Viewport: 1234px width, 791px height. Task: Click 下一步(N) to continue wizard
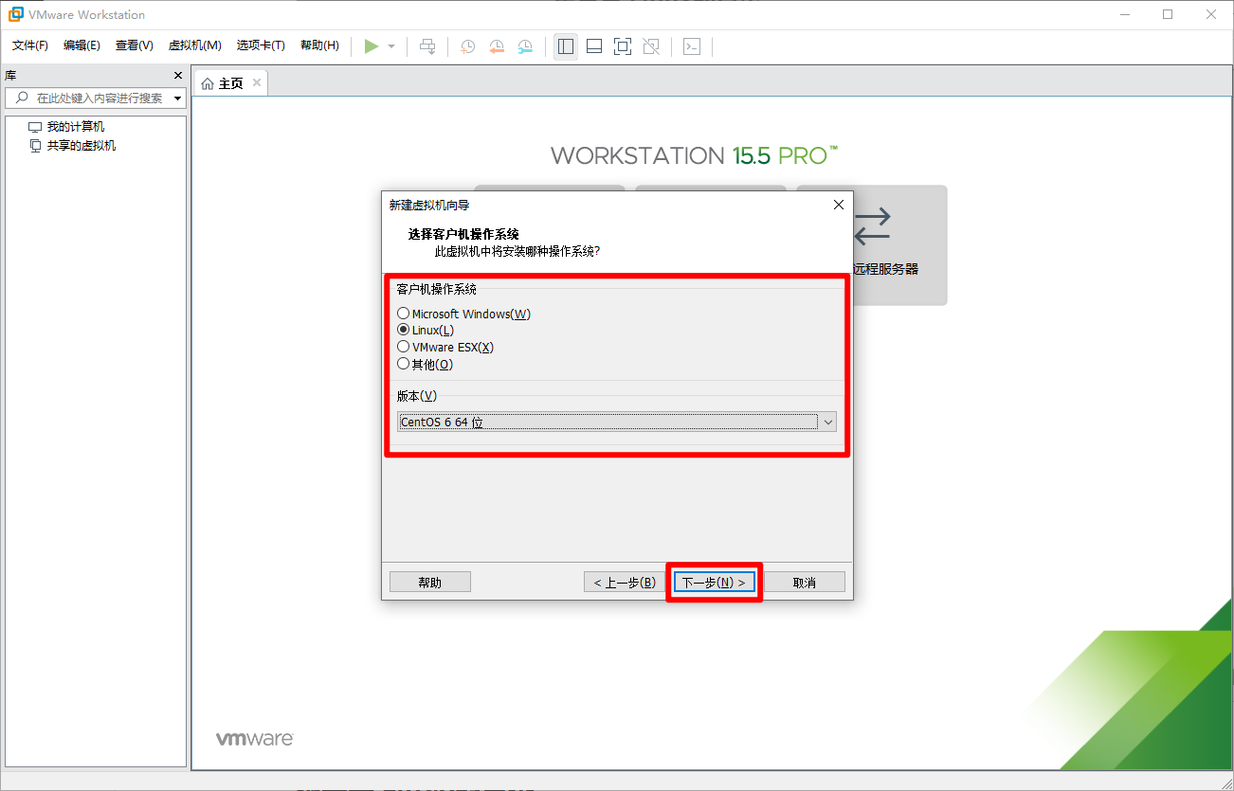(714, 582)
